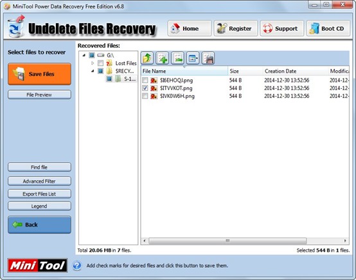Viewport: 356px width, 280px height.
Task: Sort by the File Name column header
Action: click(x=184, y=71)
